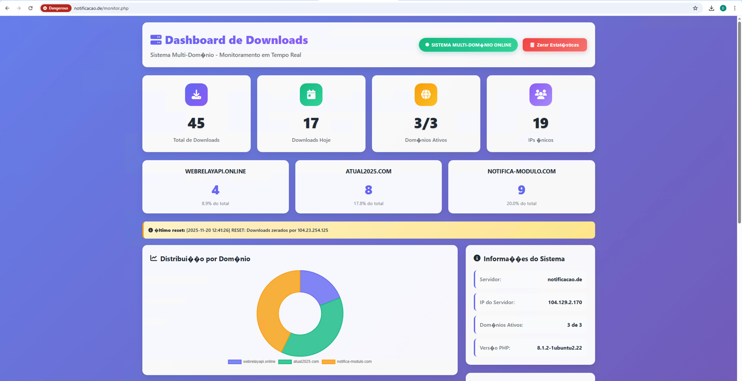
Task: Toggle notifica-modulo.com legend entry in chart
Action: pyautogui.click(x=347, y=361)
